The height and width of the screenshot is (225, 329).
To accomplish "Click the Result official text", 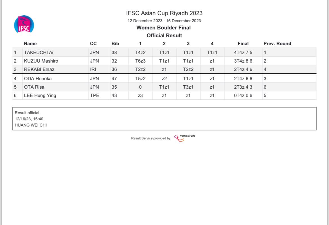I will (27, 113).
